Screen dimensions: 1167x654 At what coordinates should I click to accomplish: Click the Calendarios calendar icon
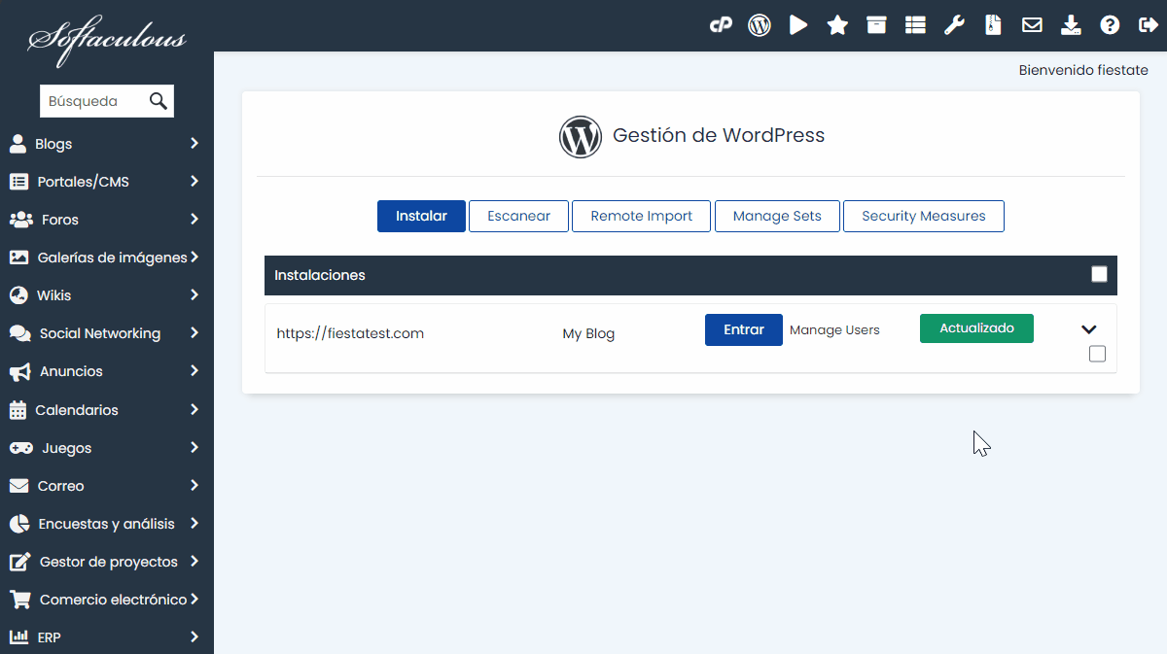click(18, 410)
